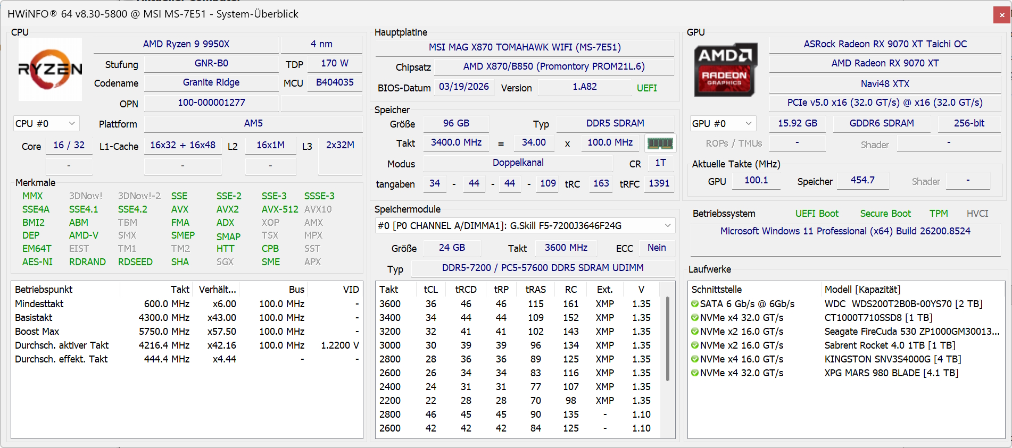Open the GPU #0 selector dropdown
The image size is (1012, 448).
(723, 124)
